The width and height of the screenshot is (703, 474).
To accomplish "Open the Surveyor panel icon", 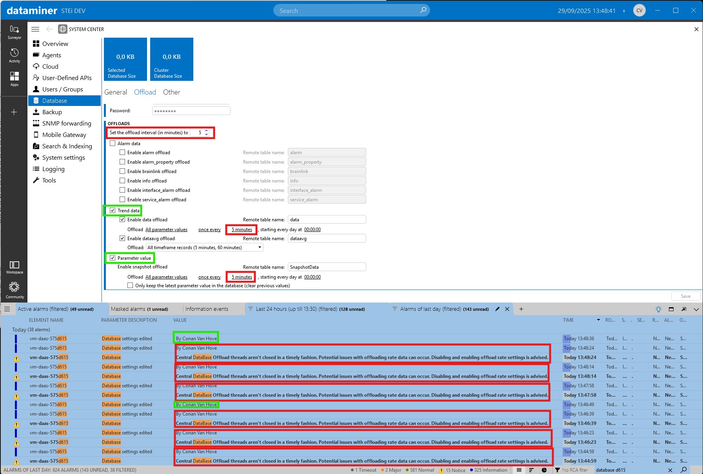I will point(14,31).
